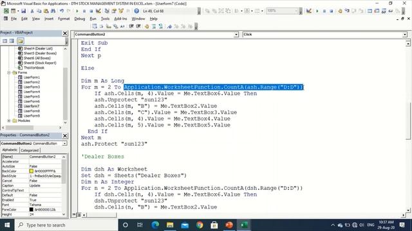Open the Properties Window toolbar icon
This screenshot has width=412, height=231.
[x=114, y=11]
